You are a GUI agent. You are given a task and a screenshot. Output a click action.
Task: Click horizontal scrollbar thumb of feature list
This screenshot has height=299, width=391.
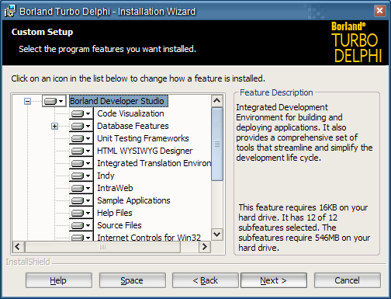pyautogui.click(x=102, y=247)
